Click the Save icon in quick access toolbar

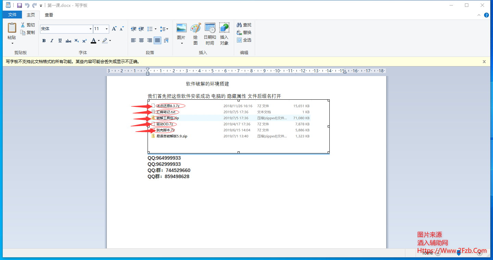point(20,5)
